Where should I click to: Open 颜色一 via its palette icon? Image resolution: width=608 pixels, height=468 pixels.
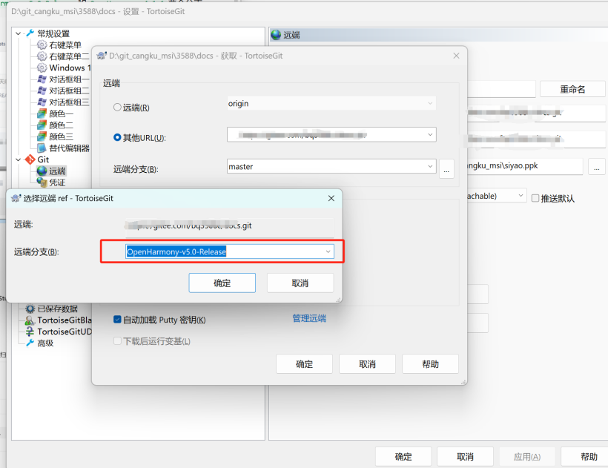[42, 113]
